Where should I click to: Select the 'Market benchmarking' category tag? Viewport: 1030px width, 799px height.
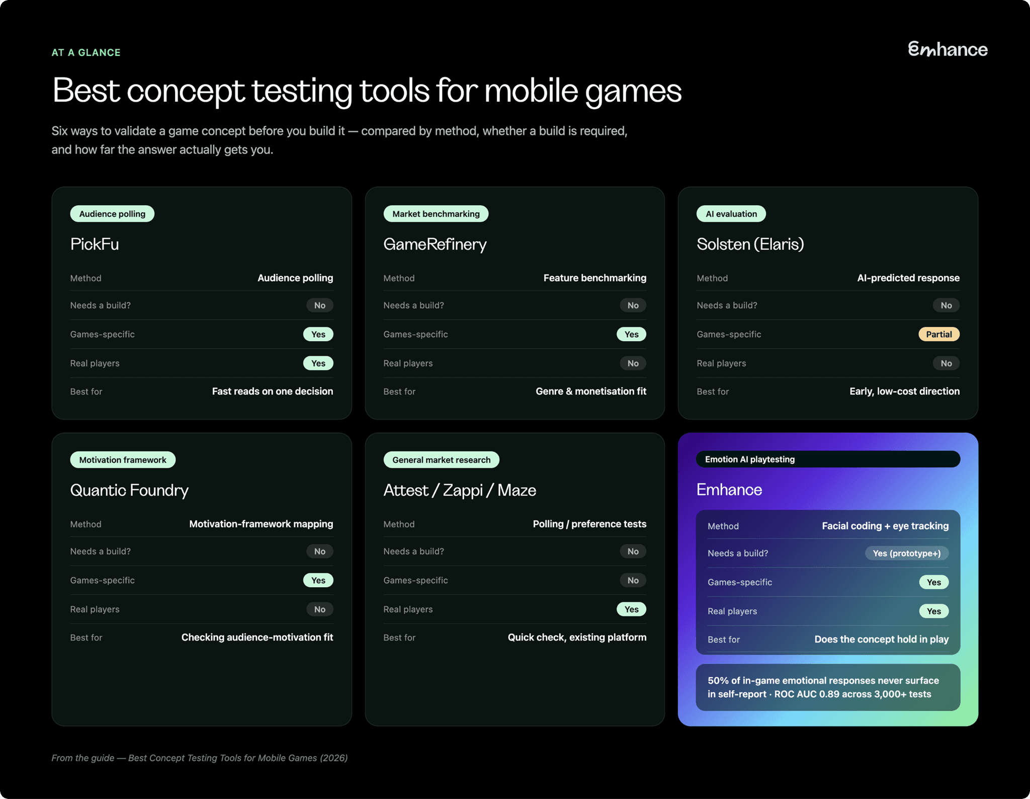(436, 214)
